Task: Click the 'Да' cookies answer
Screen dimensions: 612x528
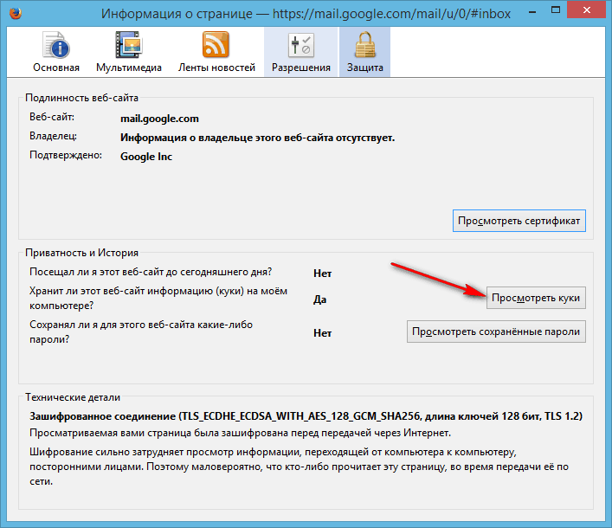Action: tap(320, 299)
